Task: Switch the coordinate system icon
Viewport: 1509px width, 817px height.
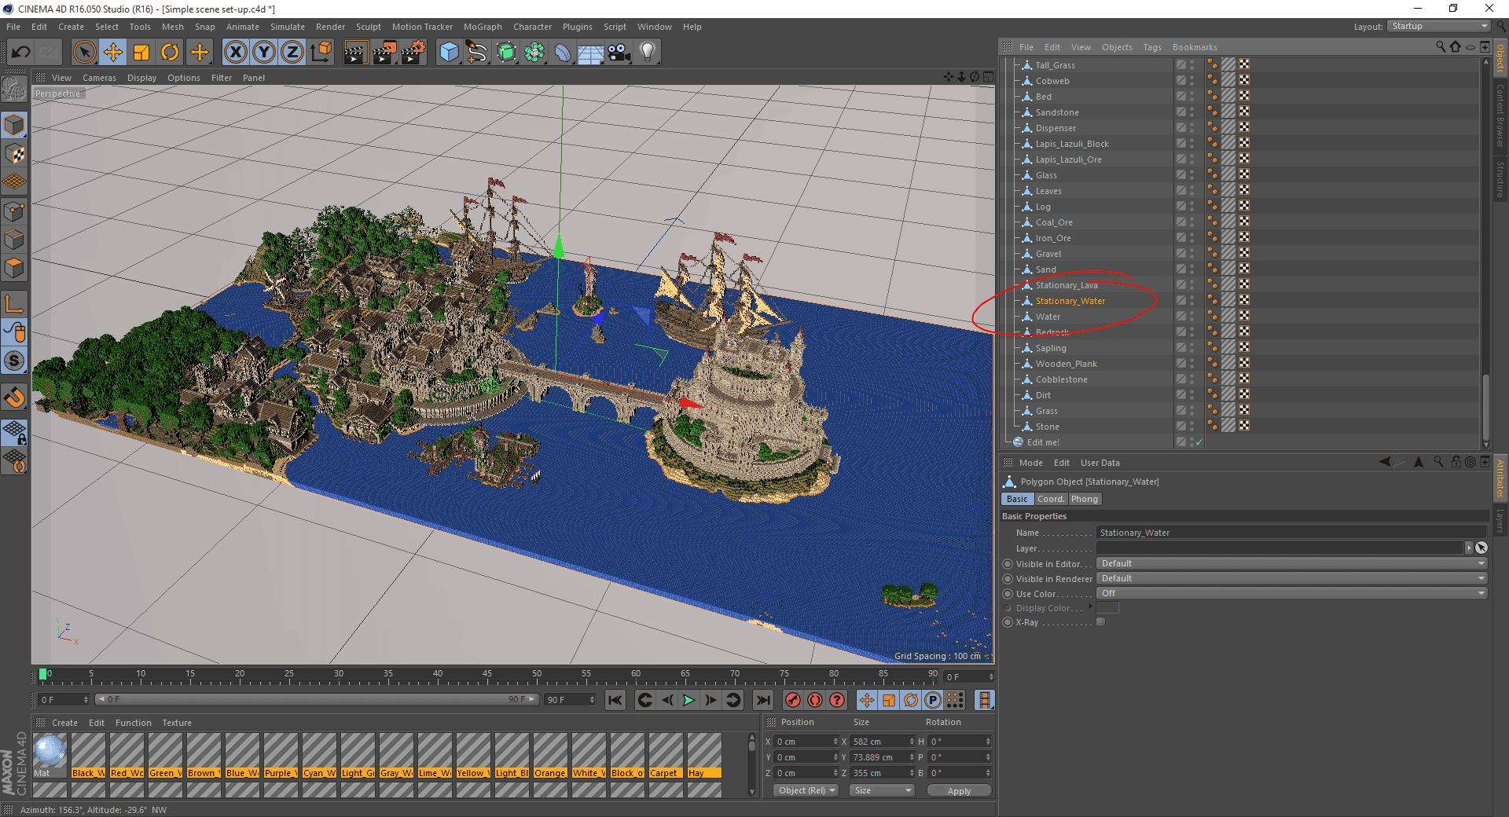Action: click(x=321, y=53)
